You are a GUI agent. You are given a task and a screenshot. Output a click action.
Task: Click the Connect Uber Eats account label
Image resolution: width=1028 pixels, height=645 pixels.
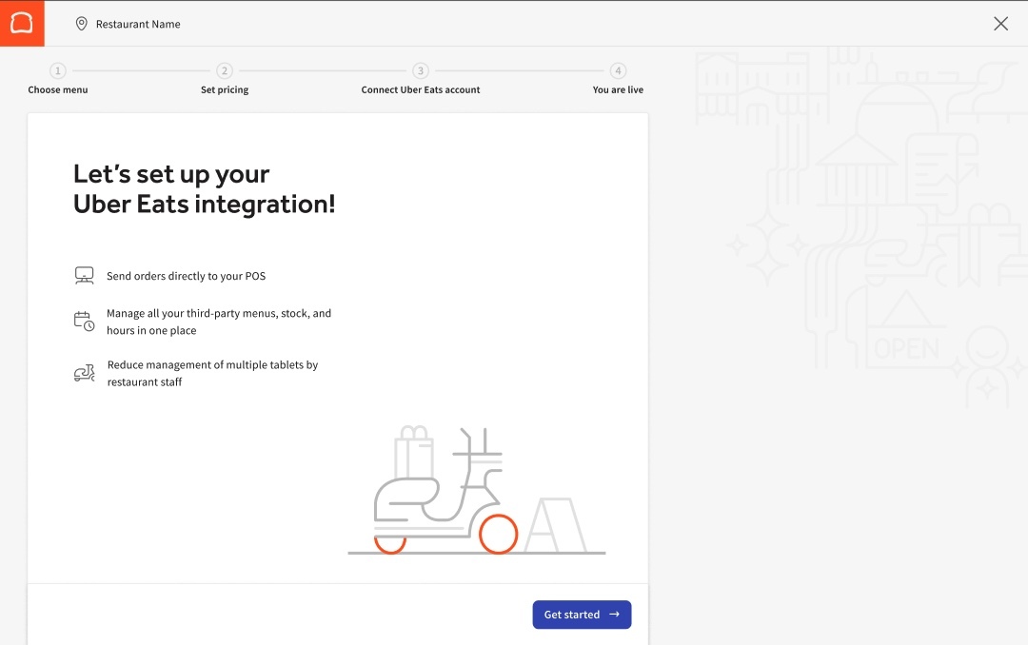[421, 89]
